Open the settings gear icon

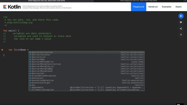tap(181, 22)
